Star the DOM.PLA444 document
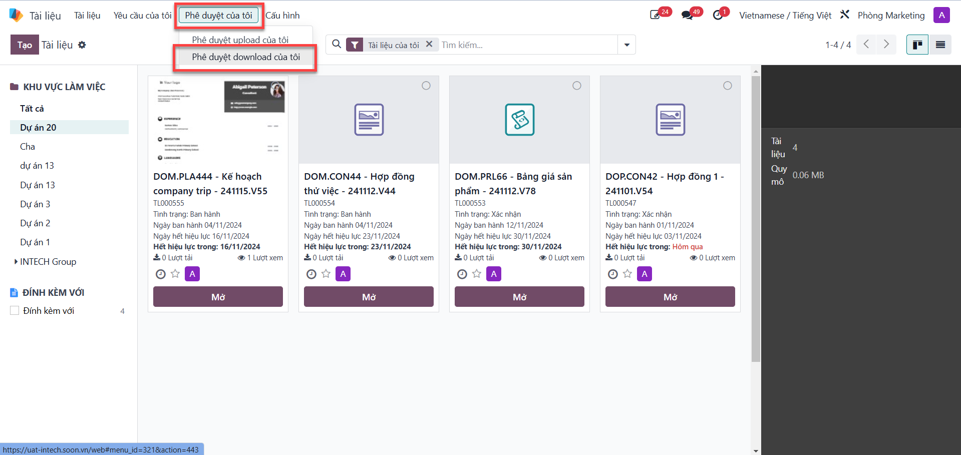 point(175,274)
